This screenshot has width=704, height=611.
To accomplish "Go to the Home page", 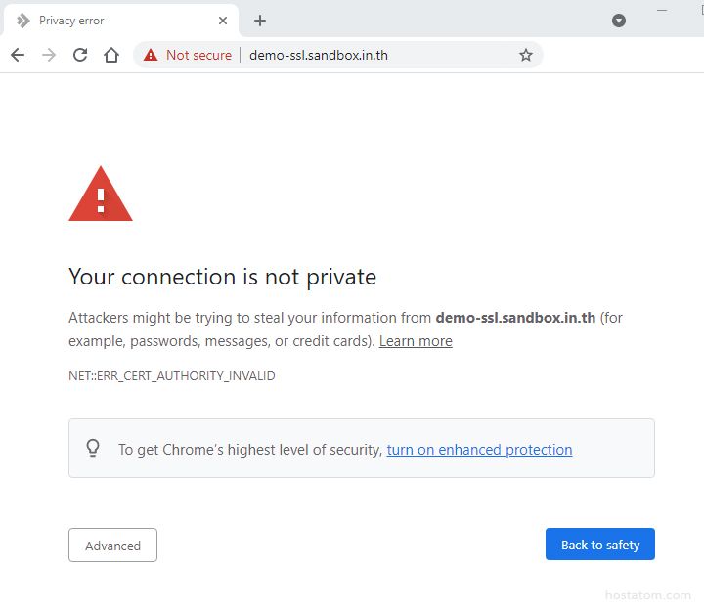I will point(111,55).
